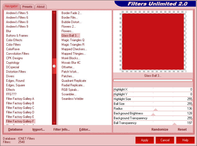The image size is (197, 146).
Task: Choose the Quadrant Replicate filter
Action: click(x=74, y=81)
